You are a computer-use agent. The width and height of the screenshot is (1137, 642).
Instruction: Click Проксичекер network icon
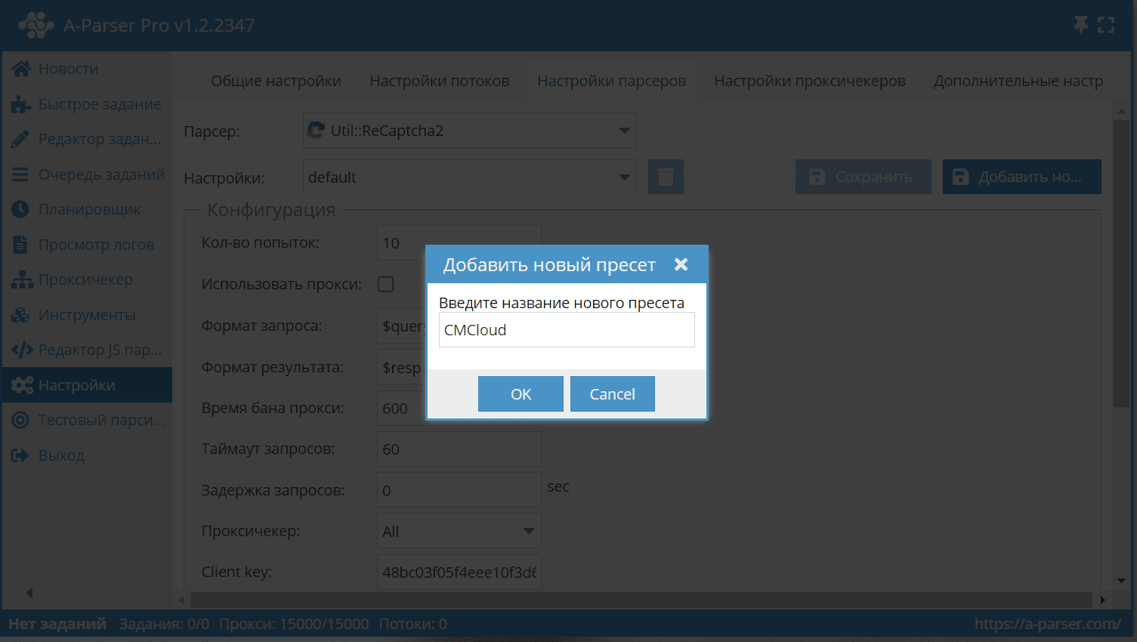[21, 279]
